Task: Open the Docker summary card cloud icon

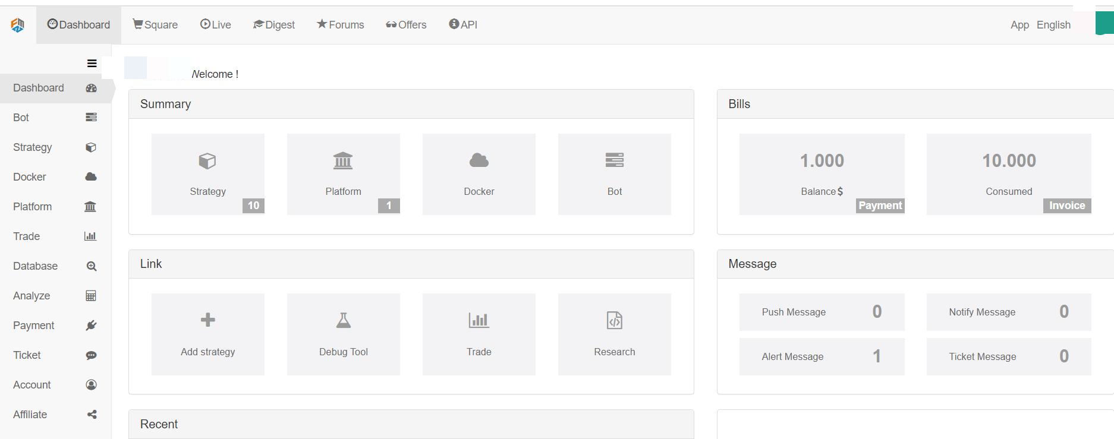Action: click(x=479, y=160)
